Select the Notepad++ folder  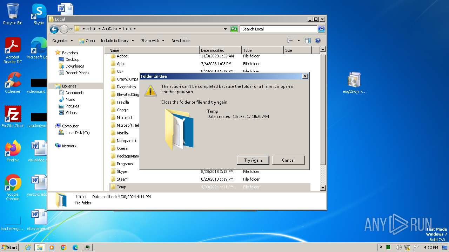click(127, 141)
